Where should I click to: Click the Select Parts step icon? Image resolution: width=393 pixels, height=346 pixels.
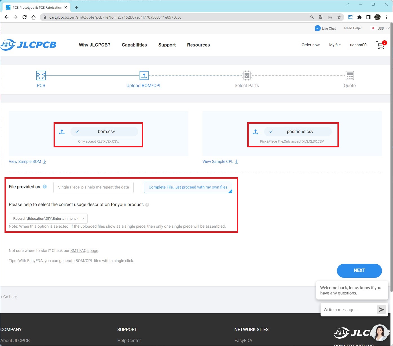pos(247,75)
